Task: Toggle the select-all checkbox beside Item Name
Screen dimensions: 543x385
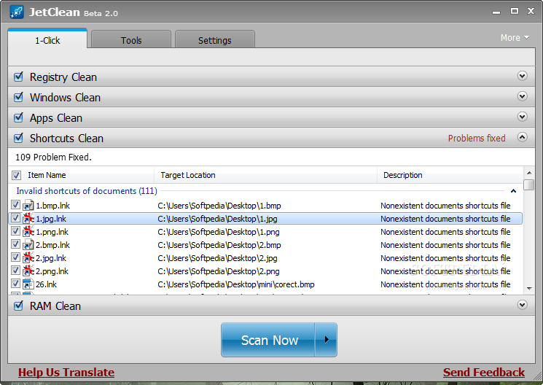Action: (x=16, y=175)
